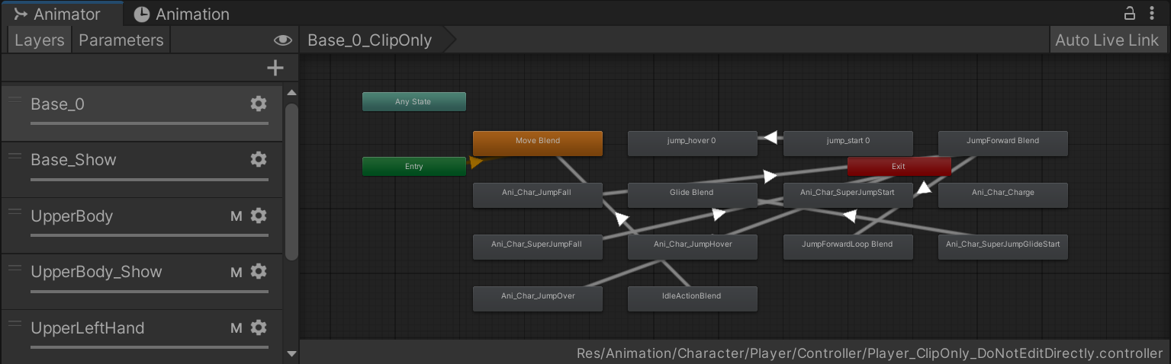Image resolution: width=1171 pixels, height=364 pixels.
Task: Click the UpperBody_Show mask M indicator
Action: 236,272
